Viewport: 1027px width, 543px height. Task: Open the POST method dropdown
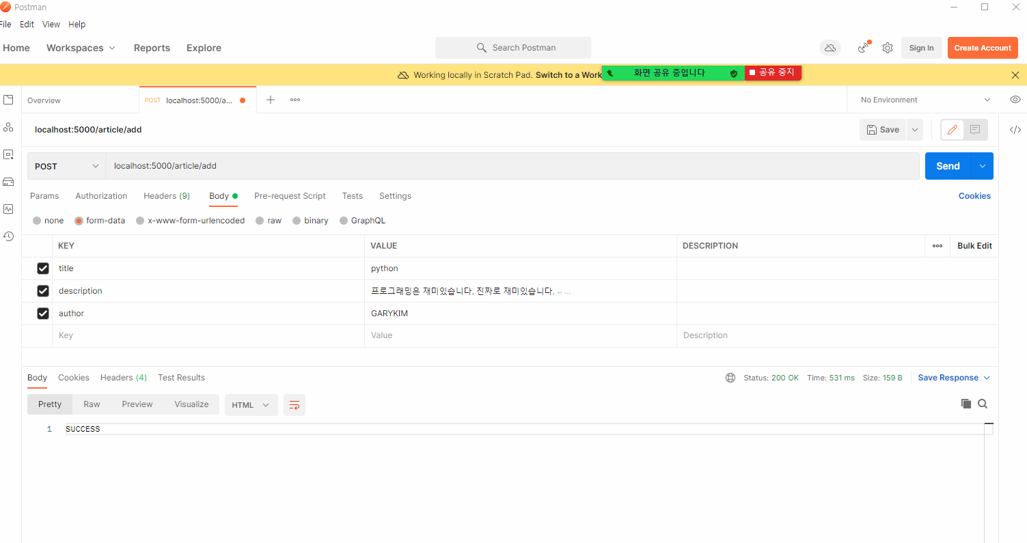(66, 166)
